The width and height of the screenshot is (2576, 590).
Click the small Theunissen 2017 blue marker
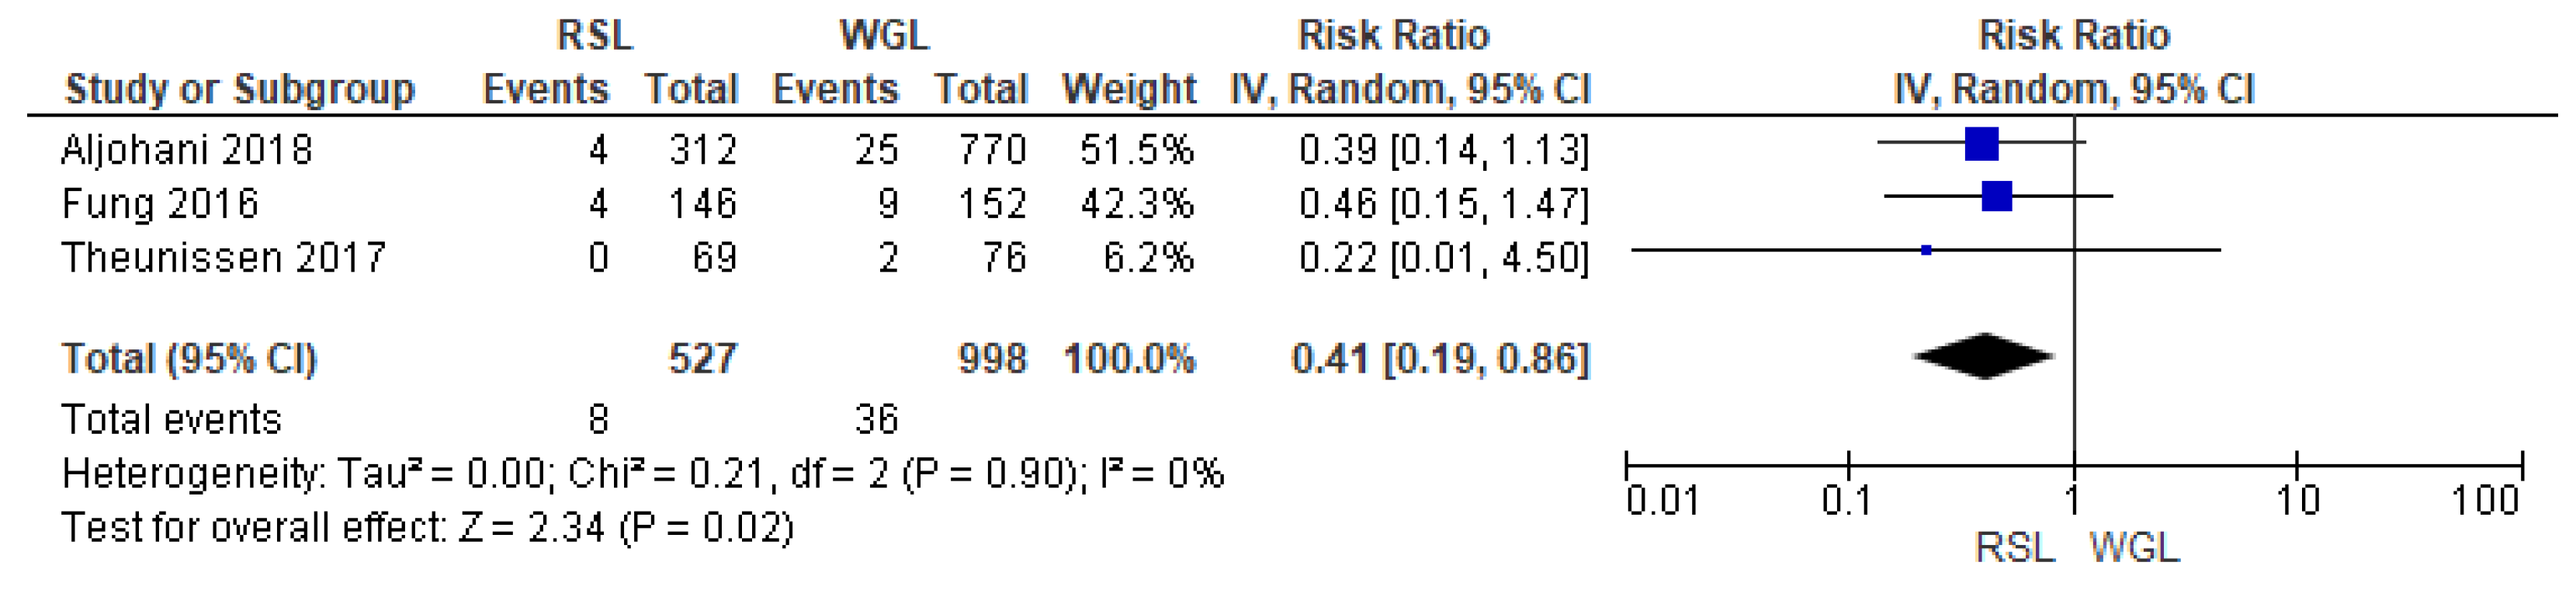pos(1926,250)
